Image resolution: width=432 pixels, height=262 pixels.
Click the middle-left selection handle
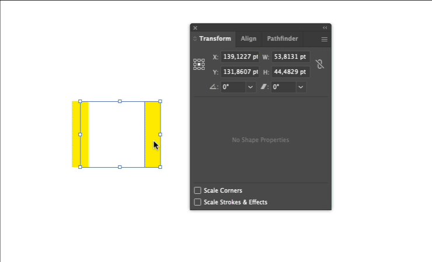click(x=80, y=134)
